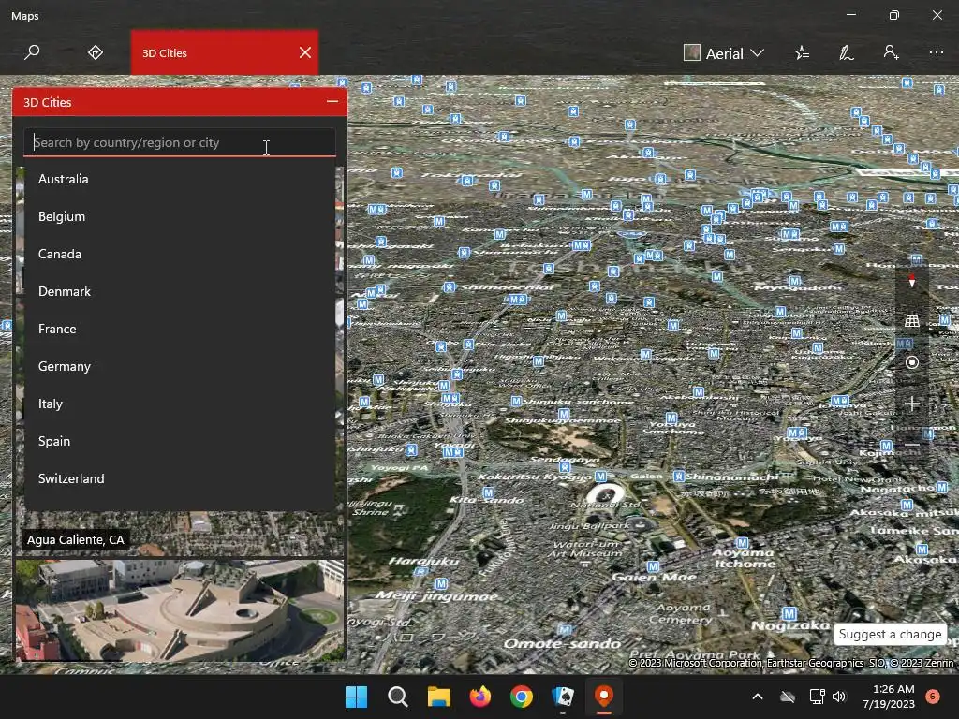Image resolution: width=959 pixels, height=719 pixels.
Task: Focus the country or city search field
Action: click(179, 142)
